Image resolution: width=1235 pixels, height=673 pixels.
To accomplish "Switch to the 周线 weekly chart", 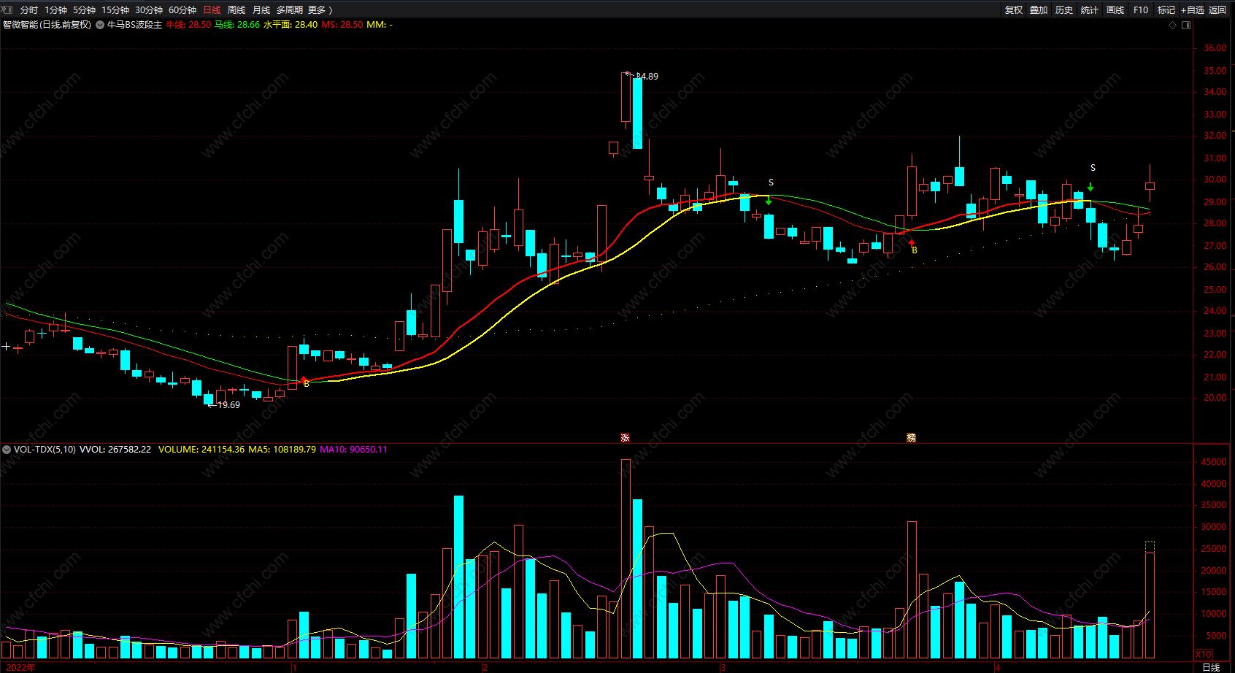I will pyautogui.click(x=236, y=10).
